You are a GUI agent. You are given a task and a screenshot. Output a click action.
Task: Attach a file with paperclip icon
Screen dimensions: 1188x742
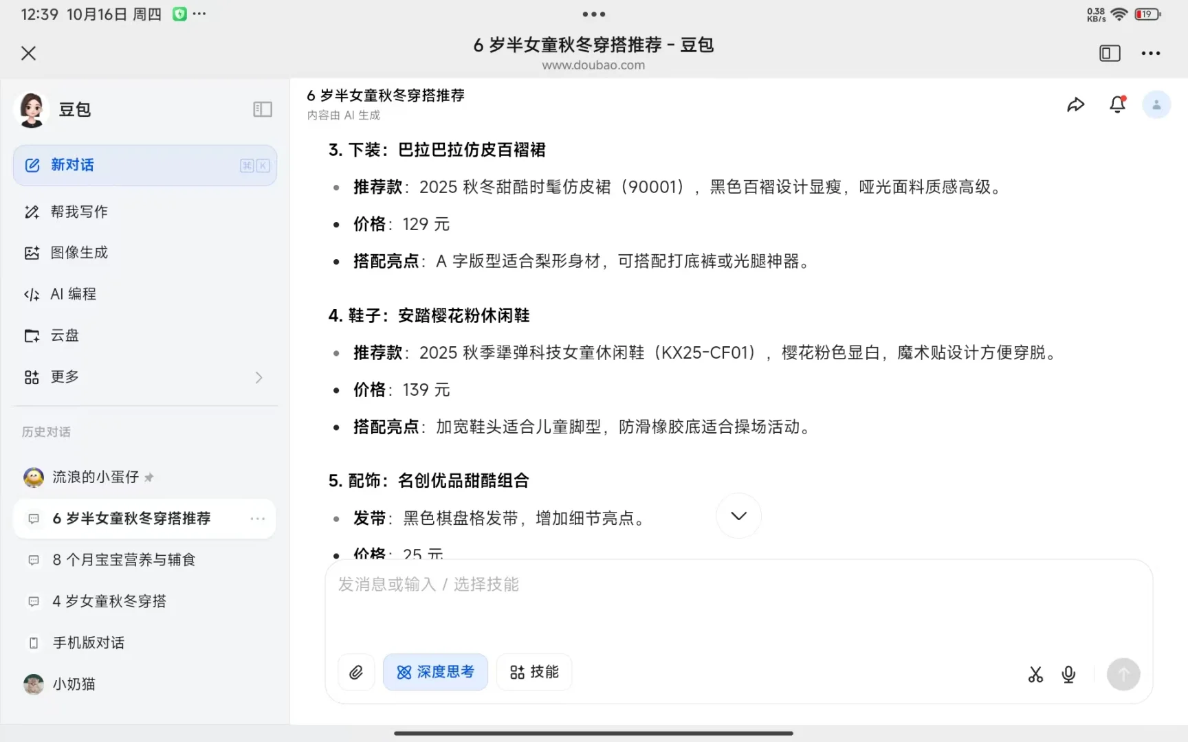point(356,672)
